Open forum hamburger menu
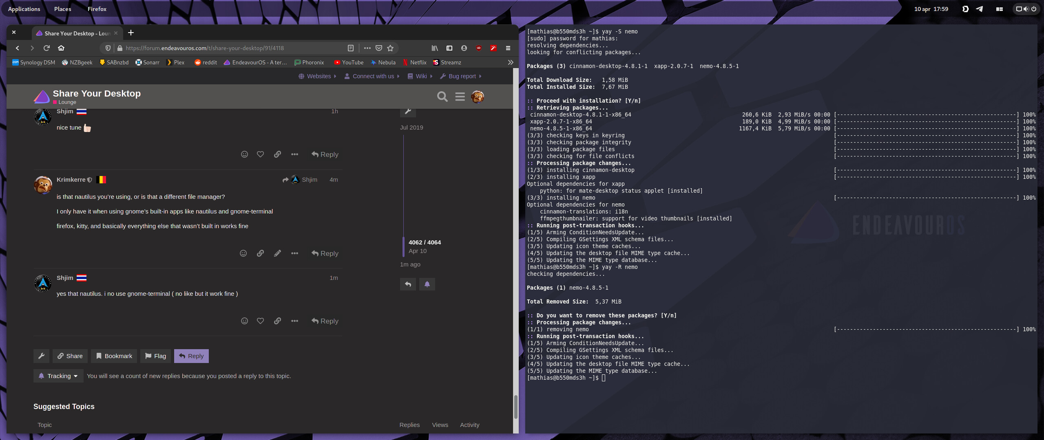 click(x=460, y=97)
